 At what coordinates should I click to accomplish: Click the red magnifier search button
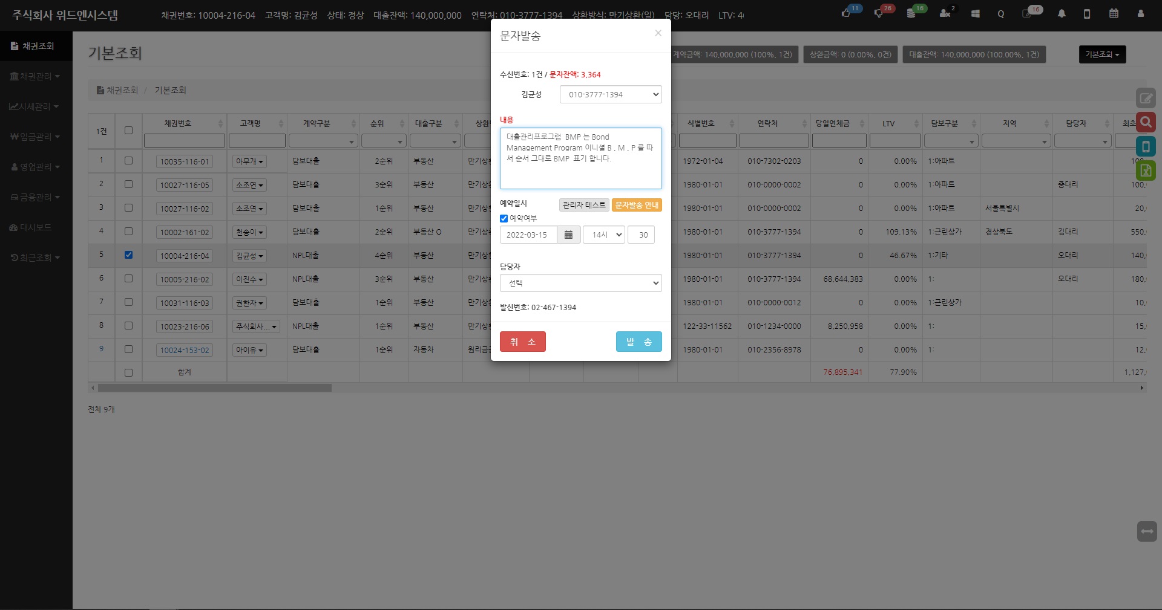click(x=1146, y=122)
